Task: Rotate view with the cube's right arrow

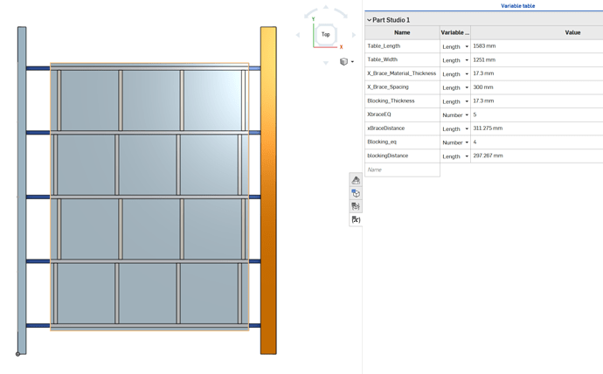Action: (354, 35)
